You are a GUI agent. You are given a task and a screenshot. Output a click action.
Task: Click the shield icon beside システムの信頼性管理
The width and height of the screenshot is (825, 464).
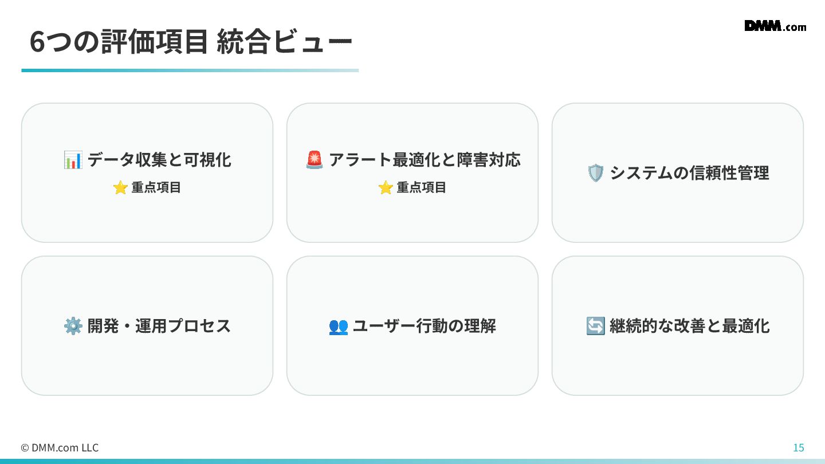pyautogui.click(x=595, y=173)
